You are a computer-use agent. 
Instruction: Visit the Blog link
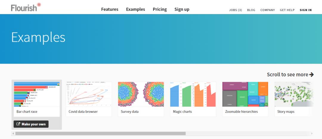(251, 10)
